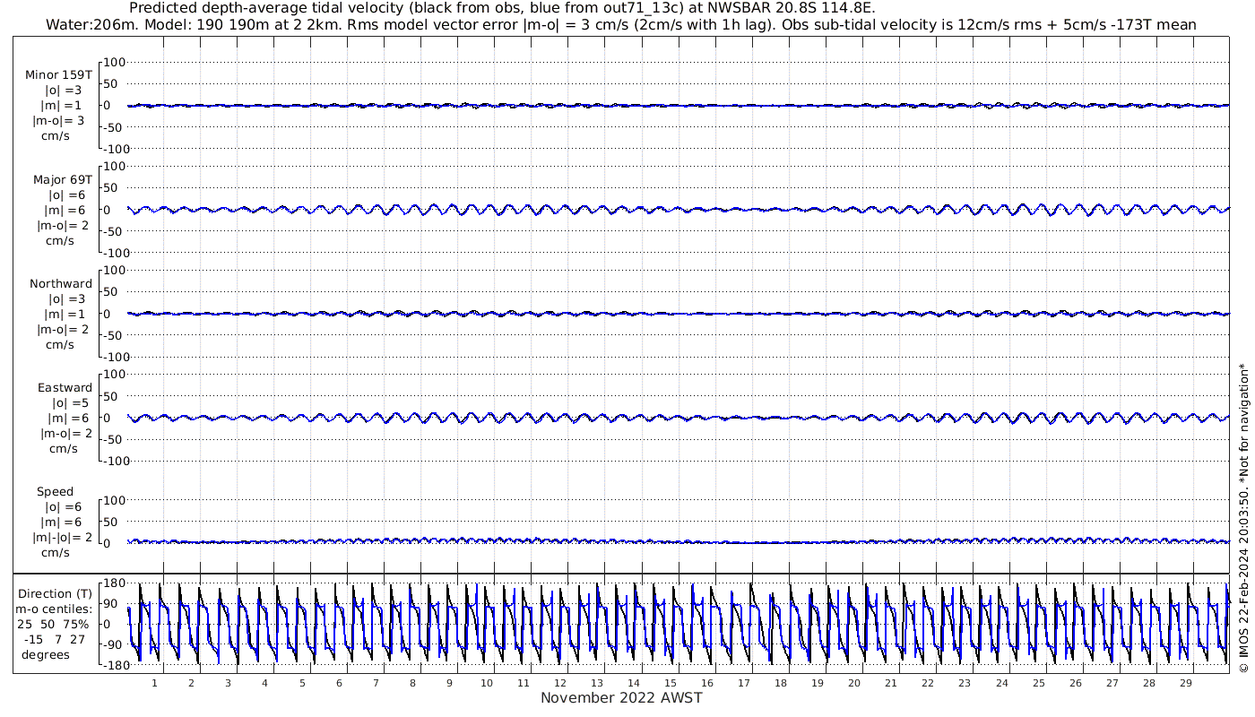Click day '5' on the time axis
Screen dimensions: 1255x717
click(x=302, y=683)
